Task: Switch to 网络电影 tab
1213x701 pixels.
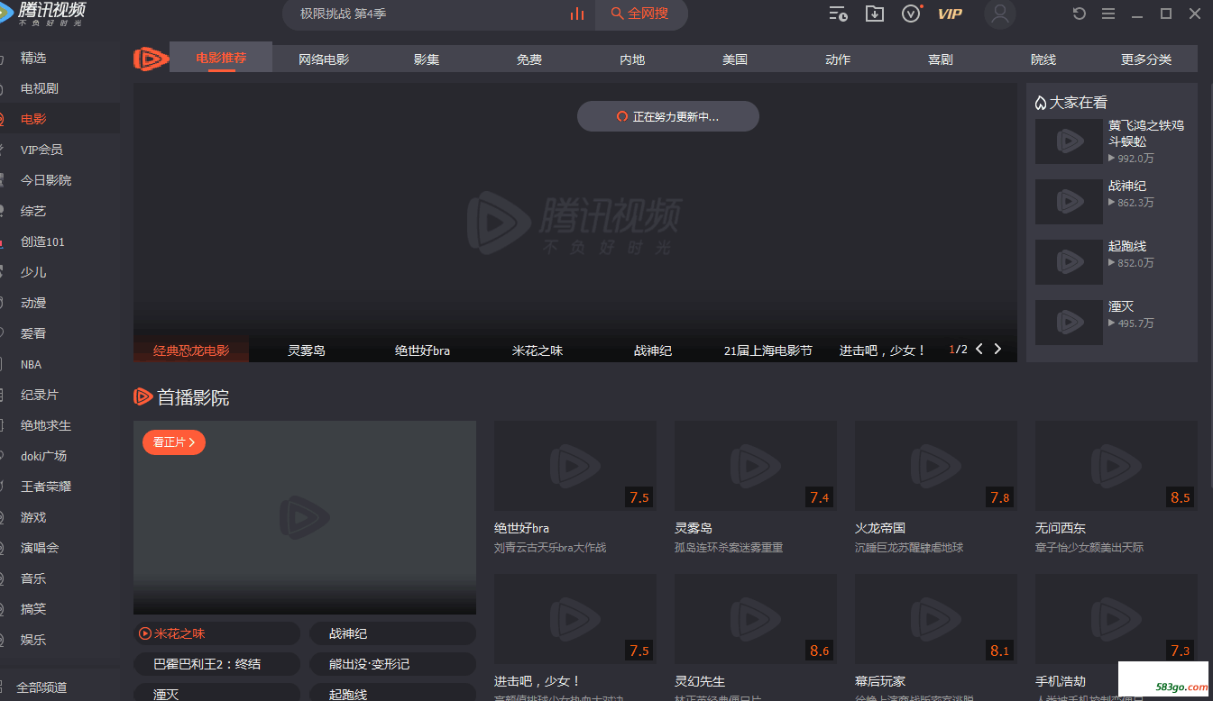Action: pyautogui.click(x=324, y=59)
